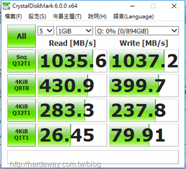This screenshot has height=169, width=186.
Task: Click the Seq read result 1035.6
Action: (72, 61)
